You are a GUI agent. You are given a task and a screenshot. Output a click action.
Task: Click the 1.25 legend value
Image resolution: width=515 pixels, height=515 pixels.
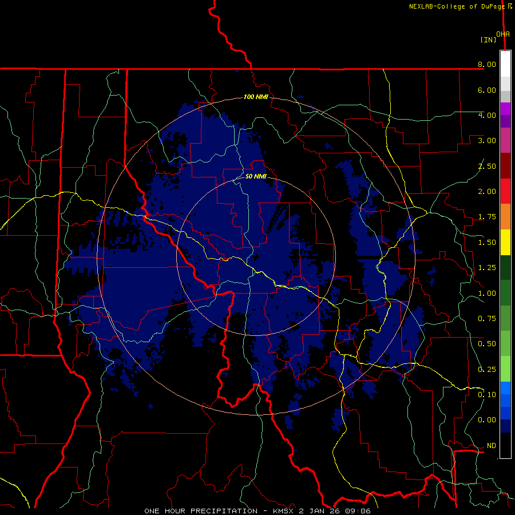point(487,268)
